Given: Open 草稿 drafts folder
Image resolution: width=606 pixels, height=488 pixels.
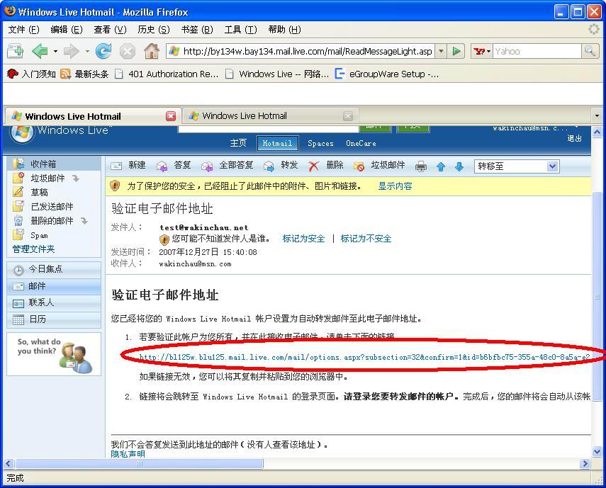Looking at the screenshot, I should point(39,192).
